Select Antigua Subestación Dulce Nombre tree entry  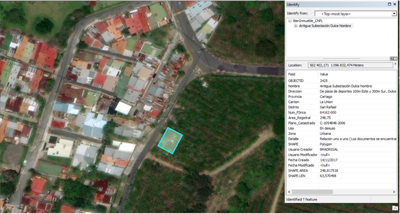pos(326,26)
